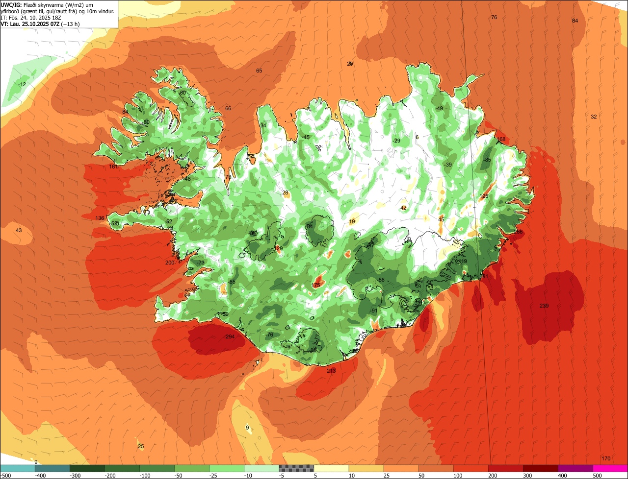Select the purple swatch between 400 and 500
The height and width of the screenshot is (479, 628).
576,468
